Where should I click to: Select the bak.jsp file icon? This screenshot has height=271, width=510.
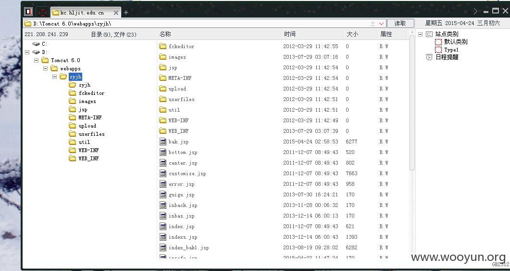coord(163,142)
